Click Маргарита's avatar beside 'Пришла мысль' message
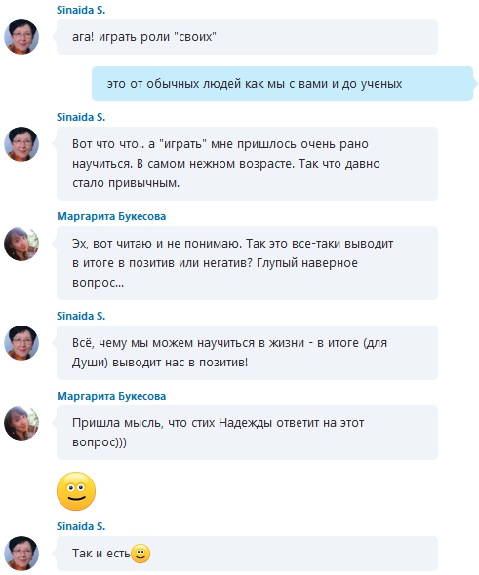This screenshot has width=479, height=575. (21, 423)
